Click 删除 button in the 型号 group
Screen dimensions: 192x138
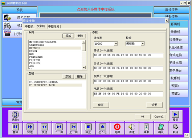click(x=80, y=77)
